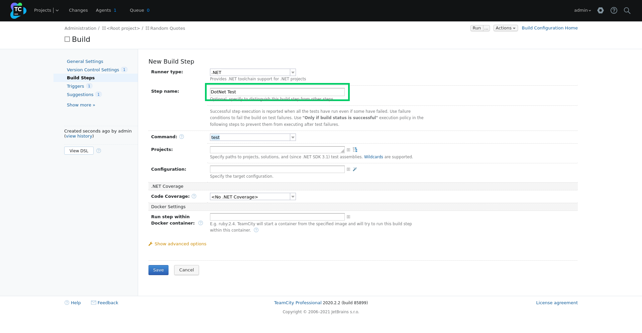Click help icon after 'within this container'
Viewport: 642px width, 333px height.
click(x=256, y=230)
